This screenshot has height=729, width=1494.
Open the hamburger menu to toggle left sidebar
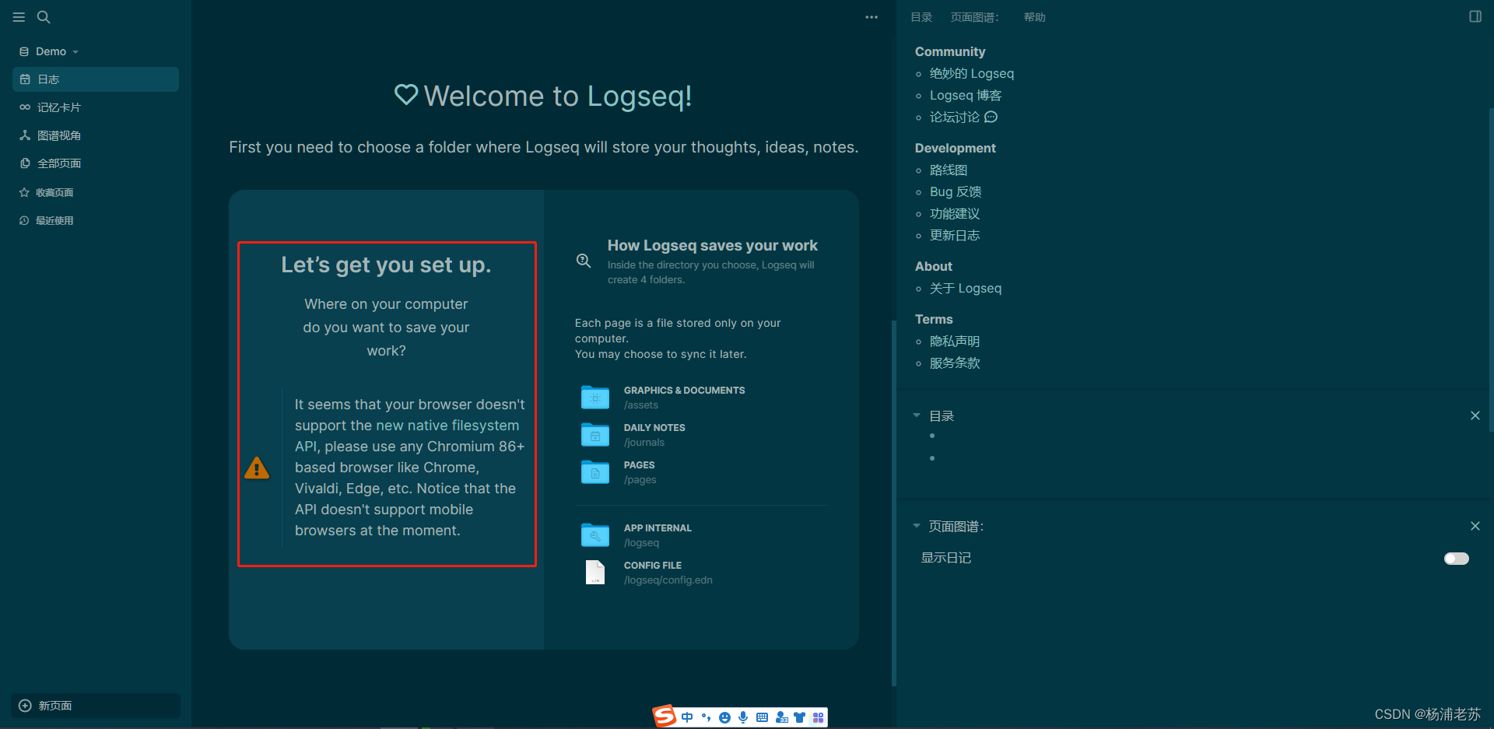point(19,17)
